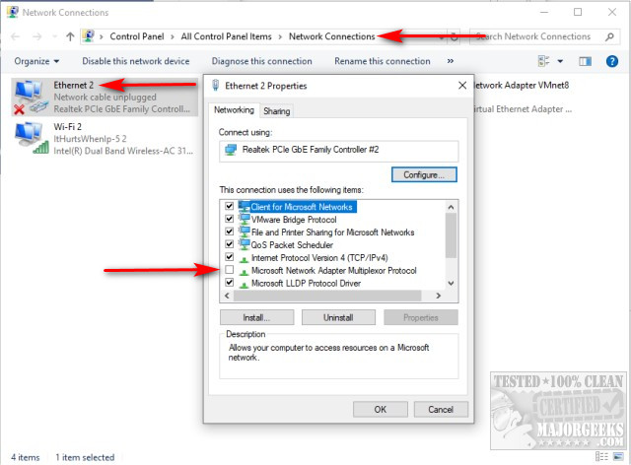Click Disable this network device

tap(136, 61)
